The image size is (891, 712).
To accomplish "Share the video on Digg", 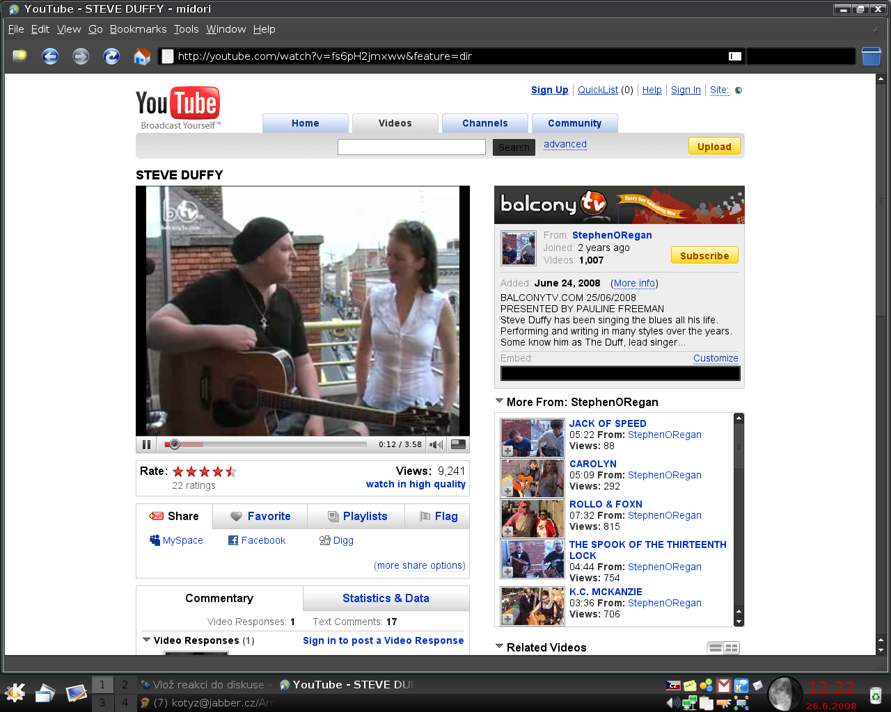I will pos(336,540).
